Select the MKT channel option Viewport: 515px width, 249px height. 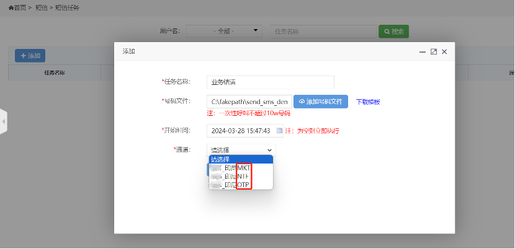[231, 168]
